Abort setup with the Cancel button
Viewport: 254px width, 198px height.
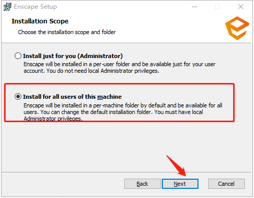tap(227, 184)
